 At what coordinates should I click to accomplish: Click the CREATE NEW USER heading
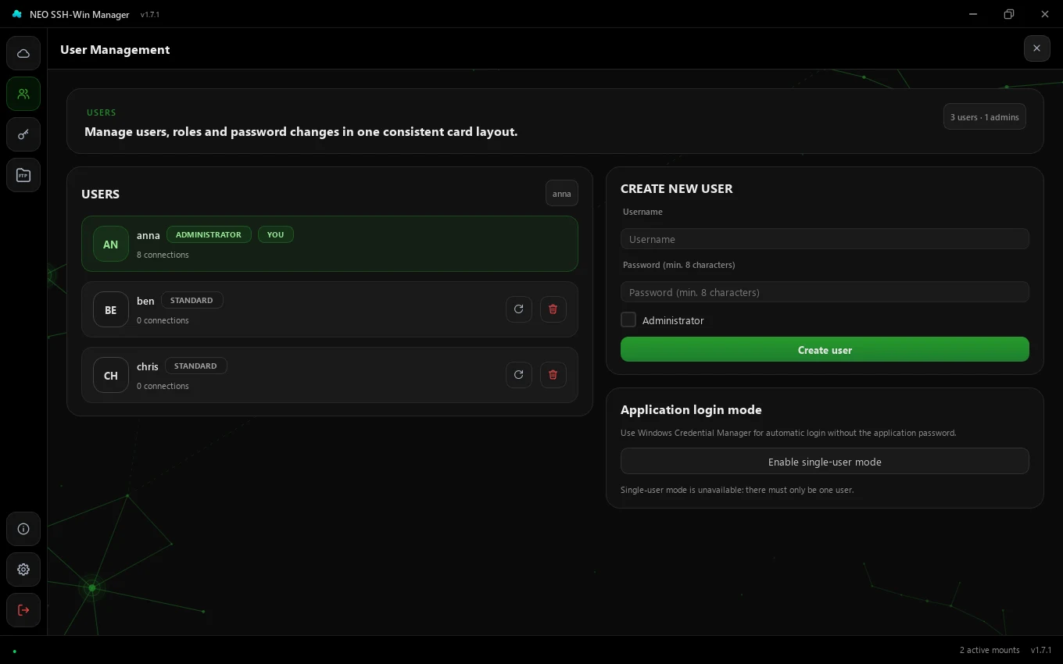pos(677,188)
